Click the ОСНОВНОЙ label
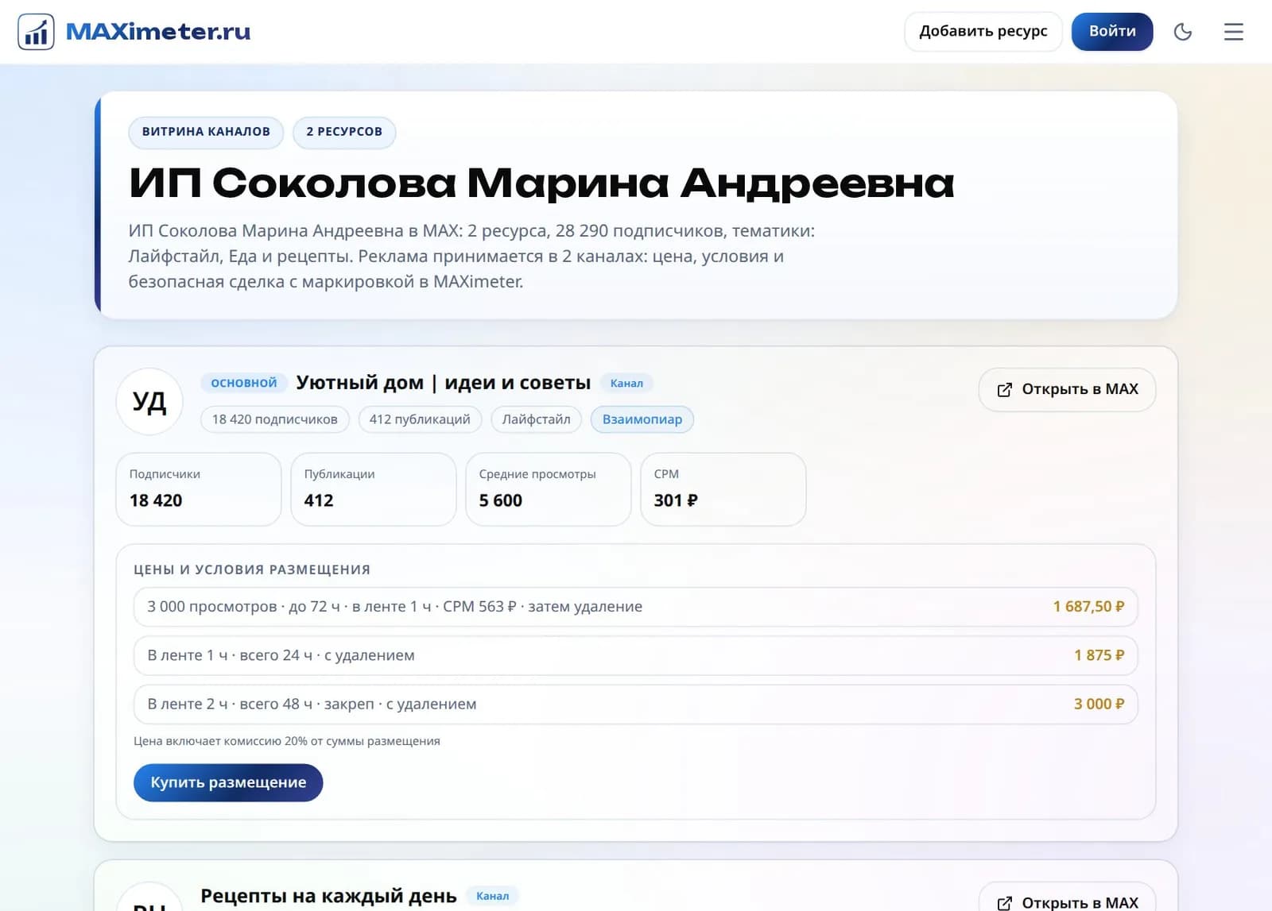The image size is (1272, 911). pos(243,383)
